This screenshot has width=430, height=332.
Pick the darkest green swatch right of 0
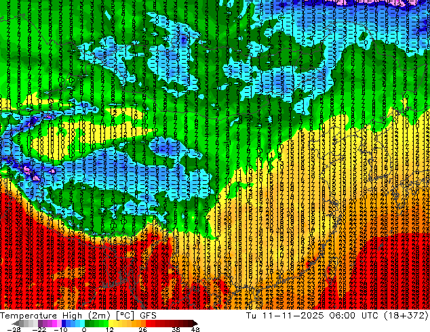click(x=87, y=323)
